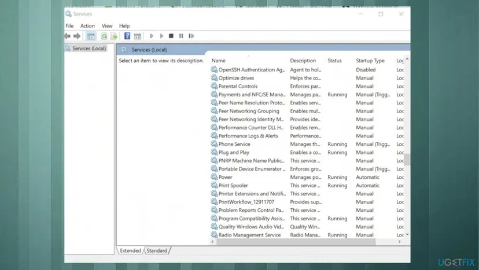
Task: Select the PNRP Machine Name Publication name
Action: (252, 160)
